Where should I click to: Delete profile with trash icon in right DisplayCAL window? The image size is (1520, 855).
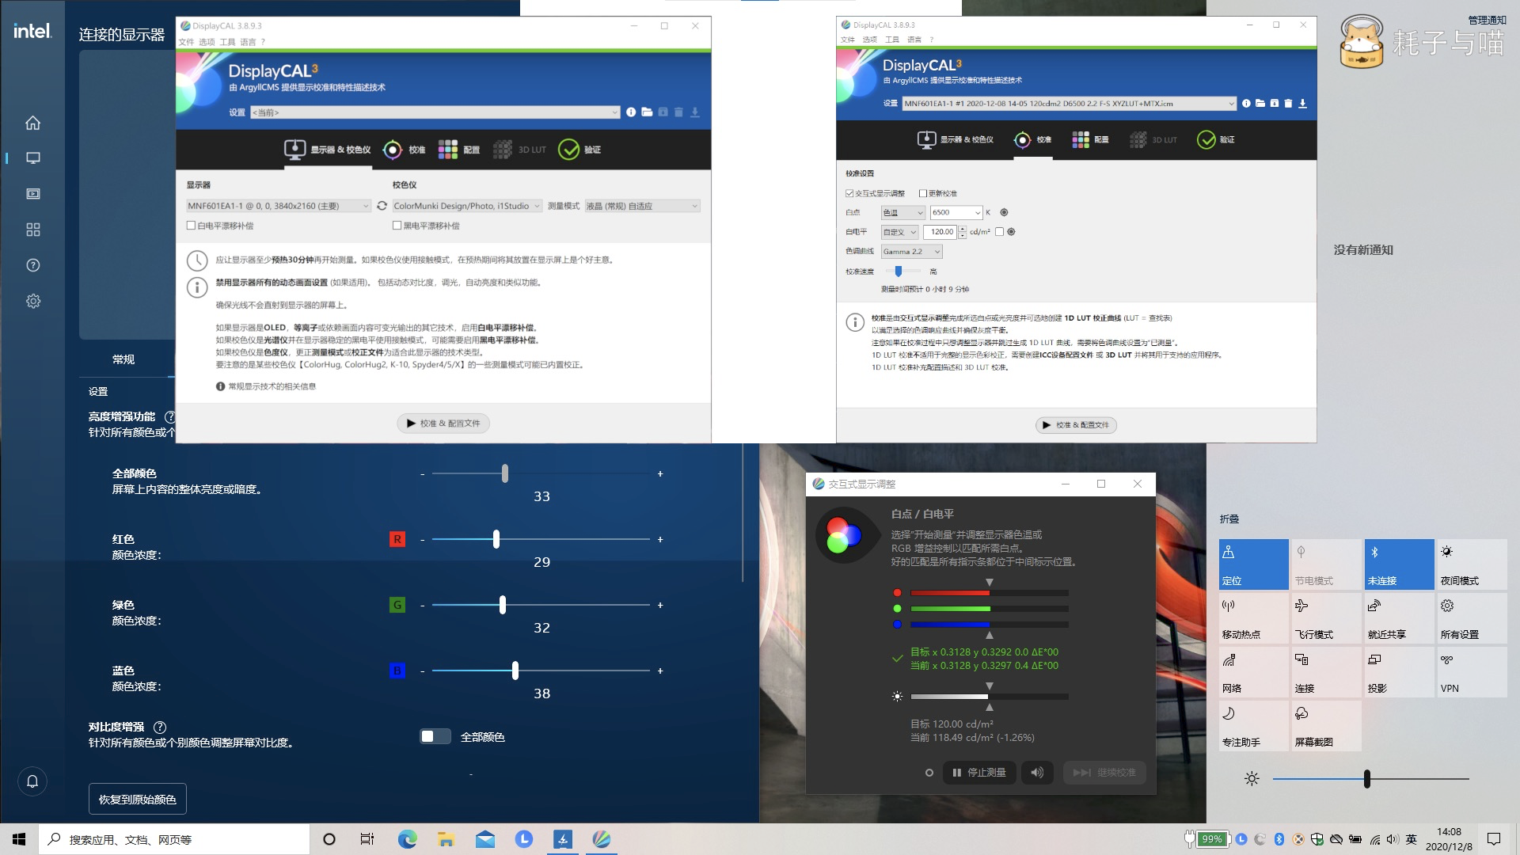1288,104
